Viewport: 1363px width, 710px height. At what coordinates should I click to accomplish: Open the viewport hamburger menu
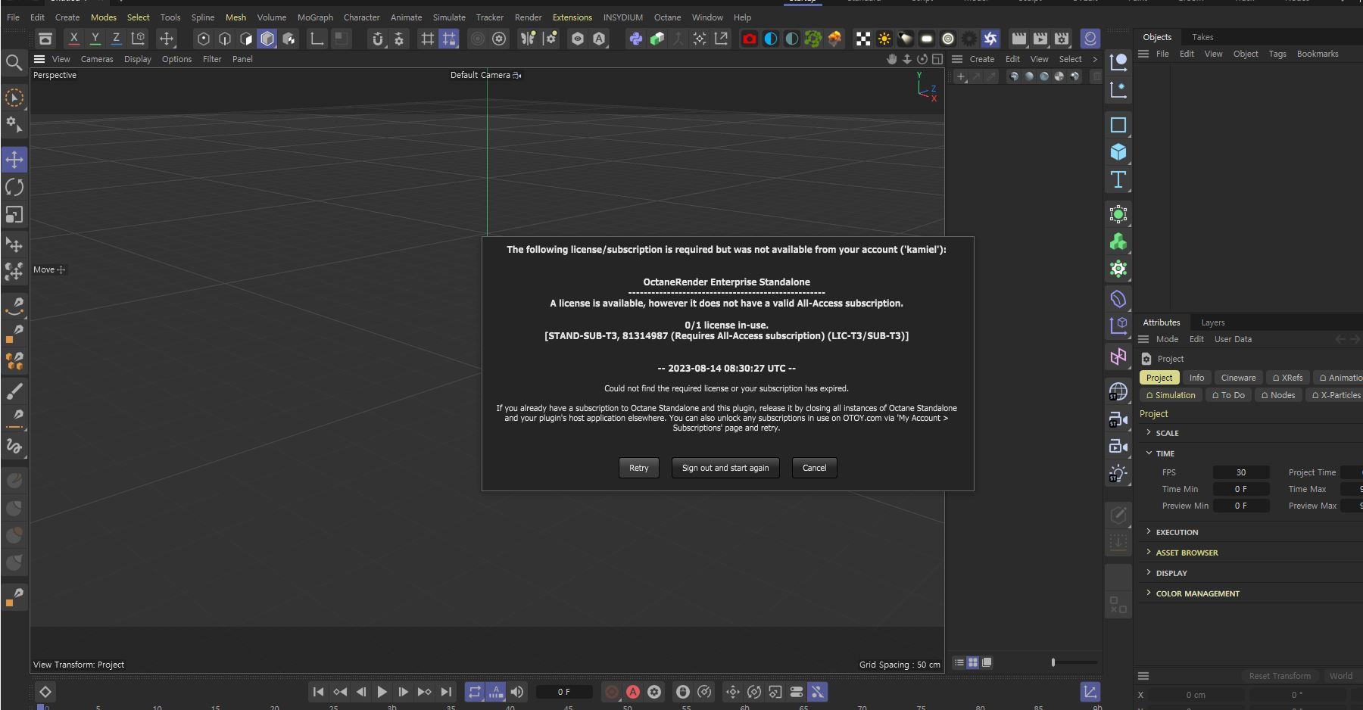(x=39, y=59)
